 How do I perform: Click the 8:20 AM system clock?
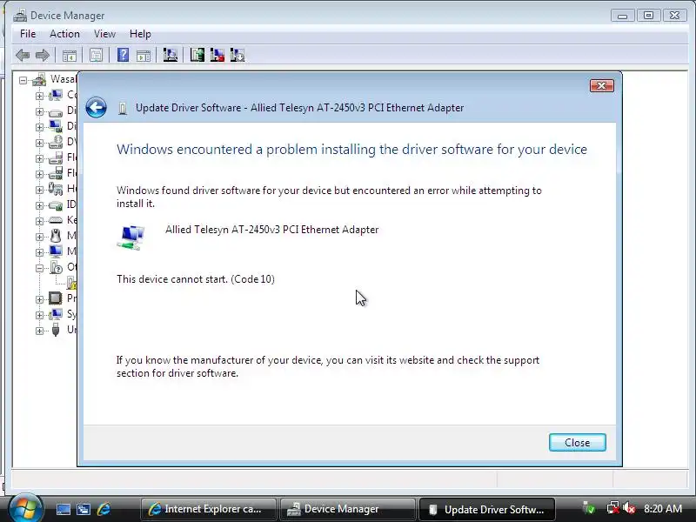[x=663, y=509]
